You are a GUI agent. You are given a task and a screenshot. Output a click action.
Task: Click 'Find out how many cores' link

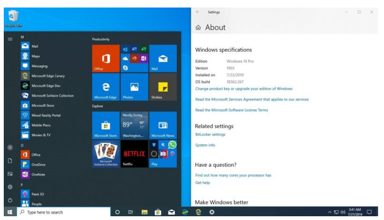coord(233,175)
